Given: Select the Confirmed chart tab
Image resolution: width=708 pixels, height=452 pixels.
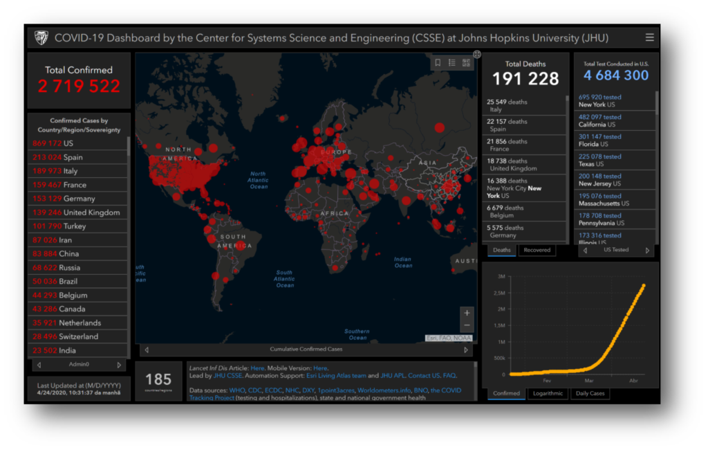Looking at the screenshot, I should tap(506, 394).
